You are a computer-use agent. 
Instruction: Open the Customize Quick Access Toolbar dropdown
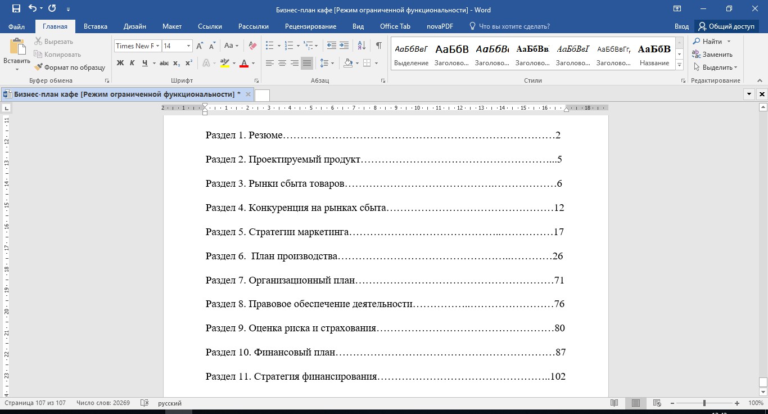pos(69,9)
